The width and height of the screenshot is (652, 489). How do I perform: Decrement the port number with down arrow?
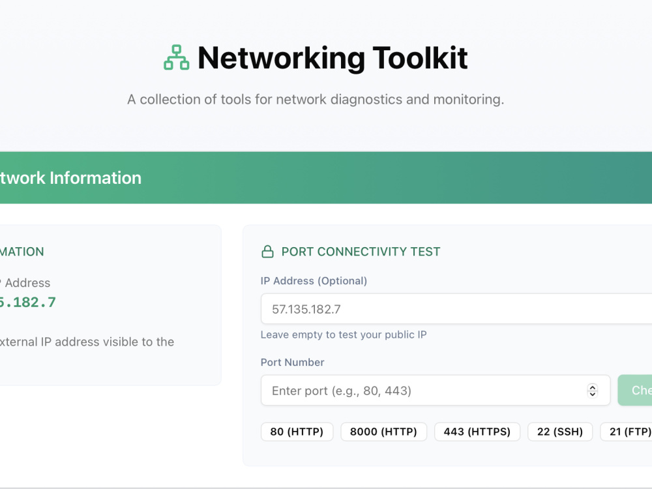(593, 394)
